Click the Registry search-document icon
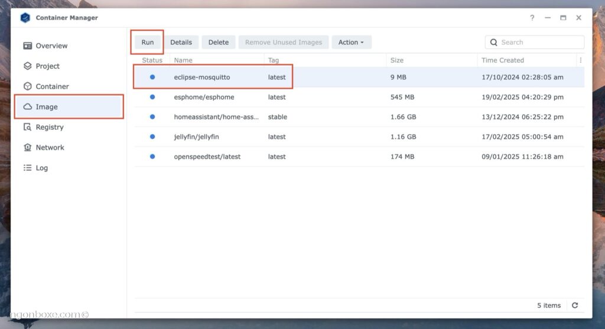The height and width of the screenshot is (329, 605). (x=27, y=127)
